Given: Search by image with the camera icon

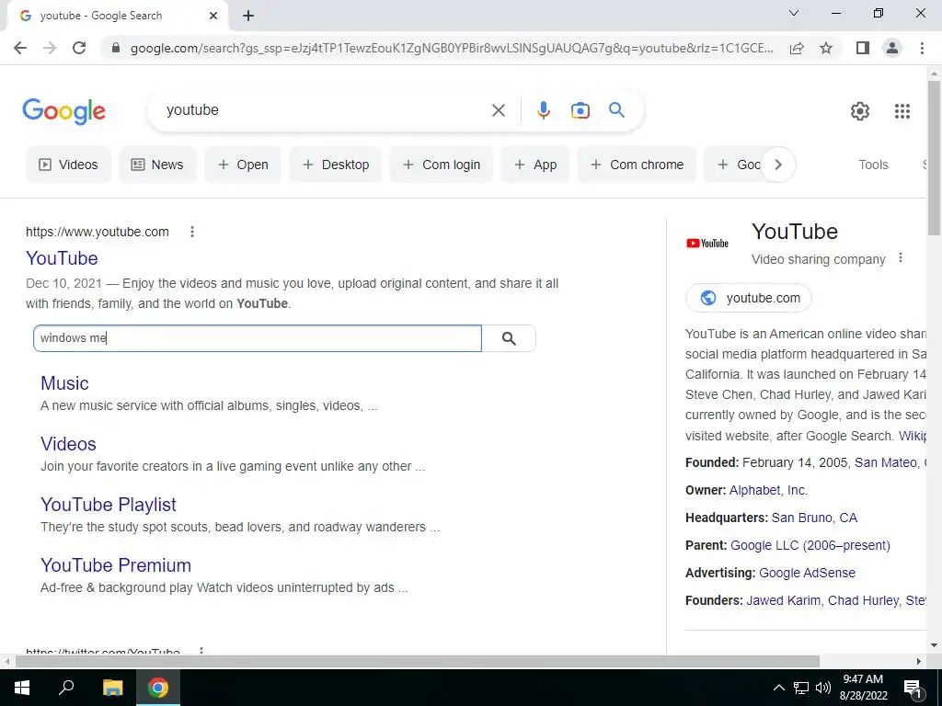Looking at the screenshot, I should (580, 110).
